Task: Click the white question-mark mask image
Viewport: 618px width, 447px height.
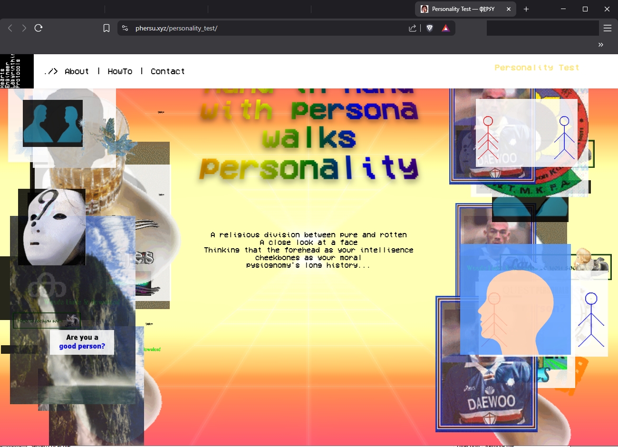Action: tap(52, 227)
